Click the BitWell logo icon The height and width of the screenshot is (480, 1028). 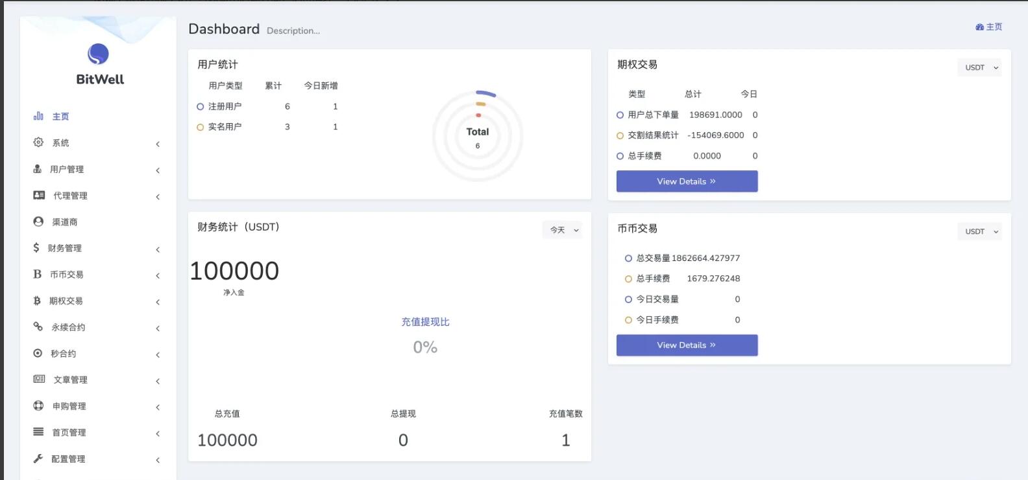98,54
